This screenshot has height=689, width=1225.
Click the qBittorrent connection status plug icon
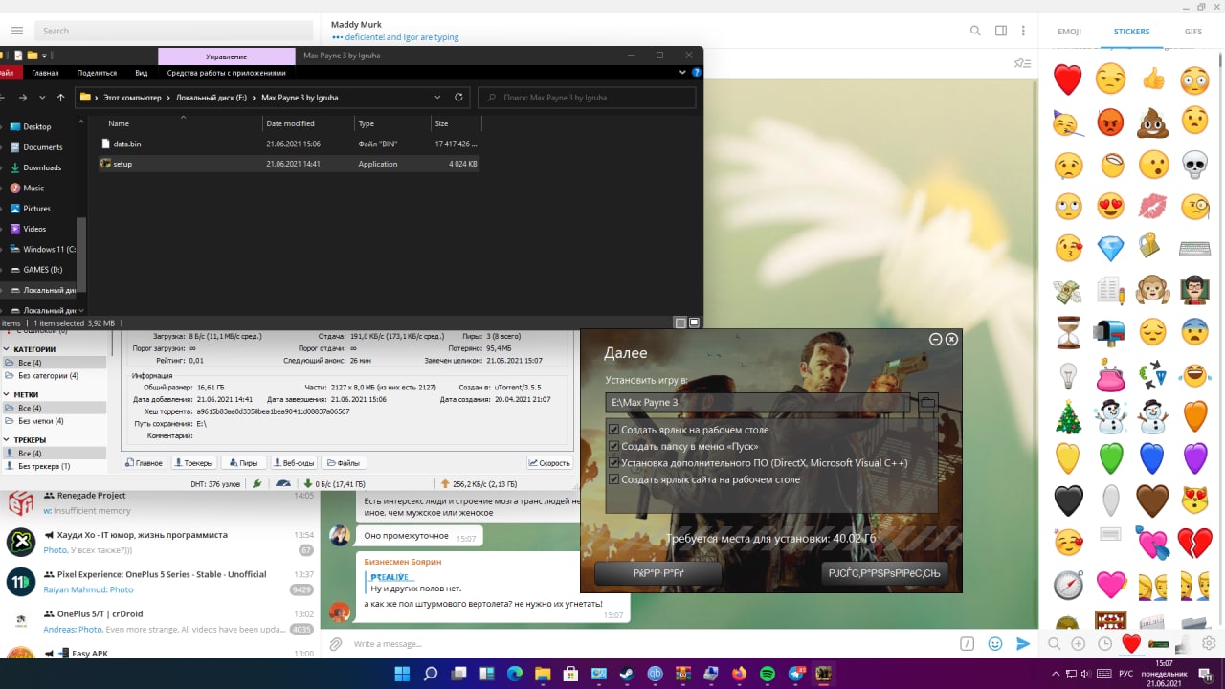coord(256,484)
